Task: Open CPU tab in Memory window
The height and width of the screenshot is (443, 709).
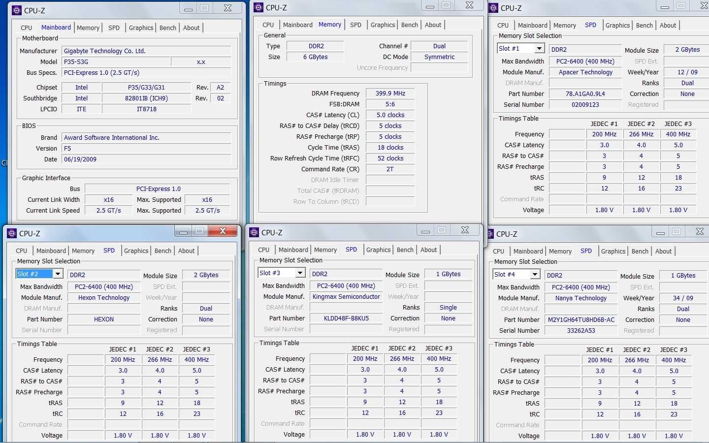Action: click(268, 25)
